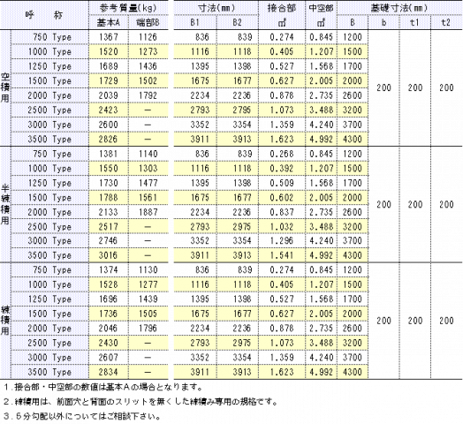Select the 練積用 group label
463x424 pixels.
tap(5, 321)
